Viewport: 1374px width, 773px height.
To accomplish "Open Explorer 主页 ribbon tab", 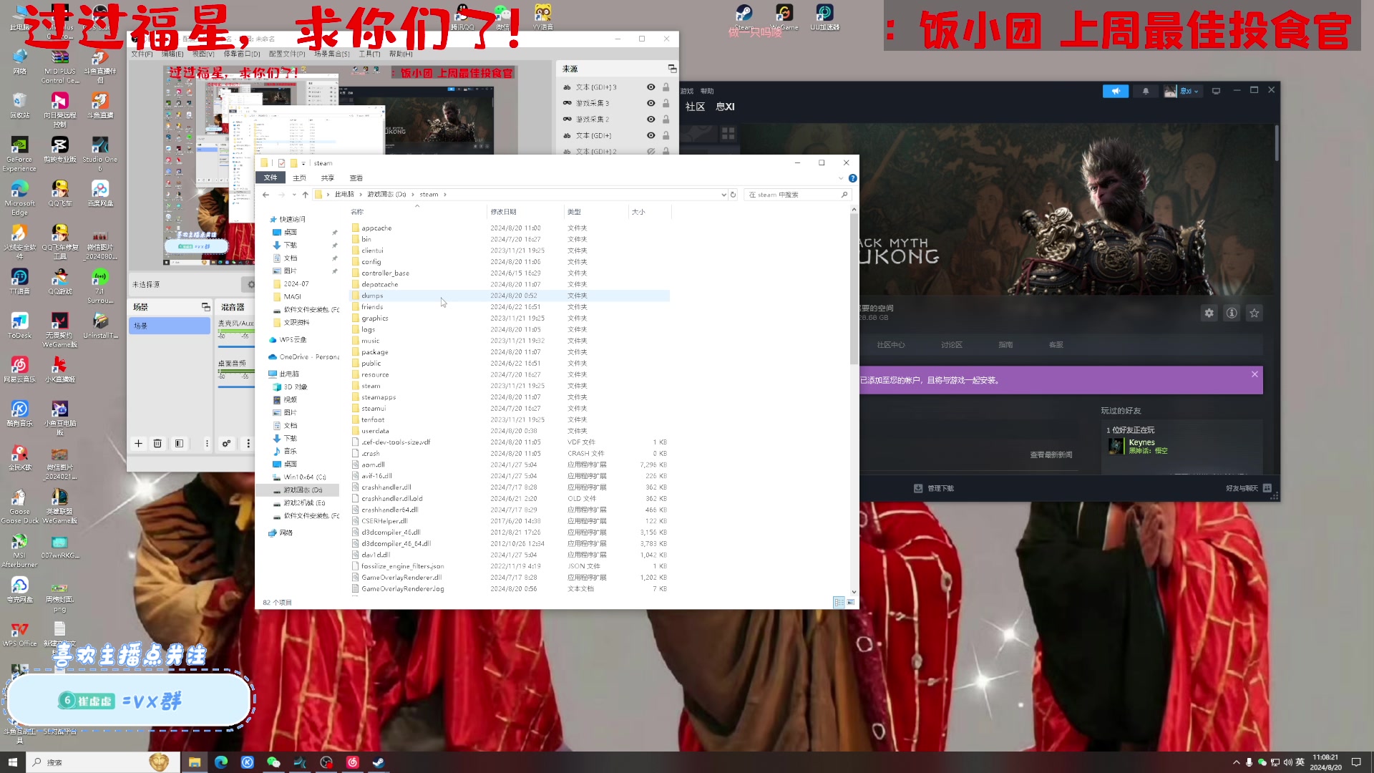I will pyautogui.click(x=299, y=178).
